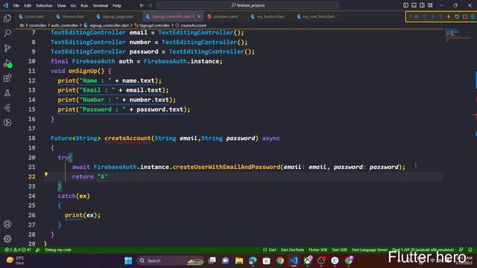Go back using the navigation arrow
477x268 pixels.
142,5
